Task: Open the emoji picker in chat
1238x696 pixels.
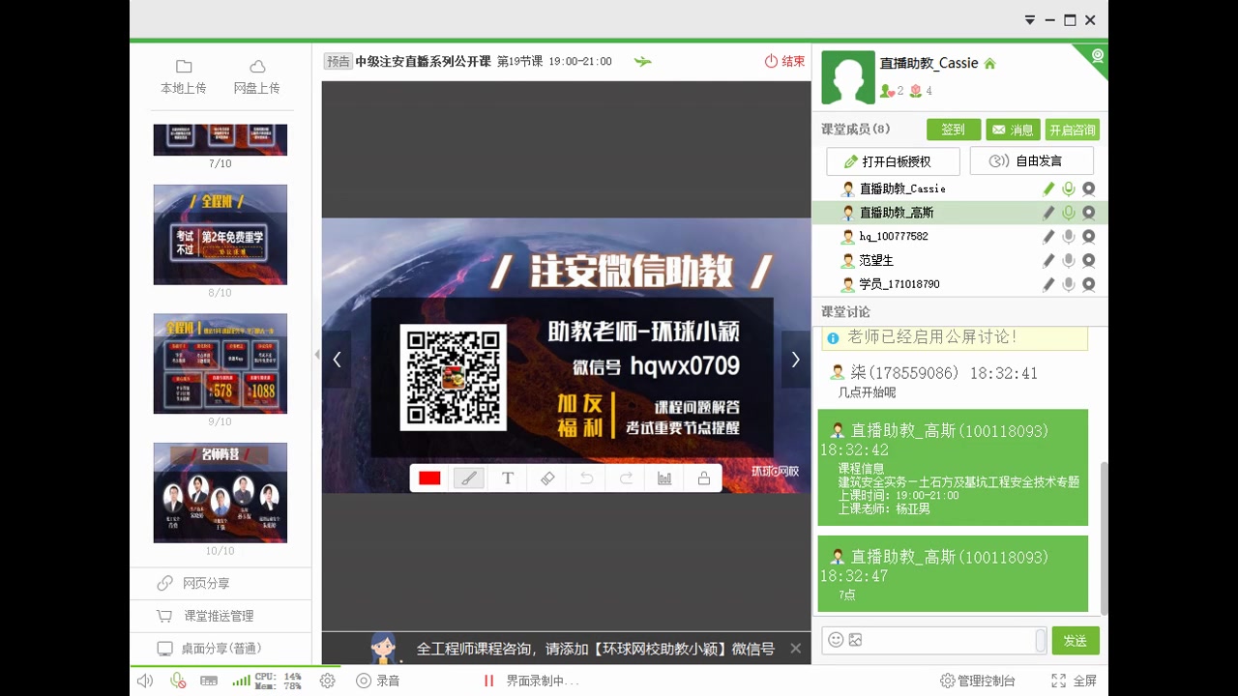Action: pos(836,640)
